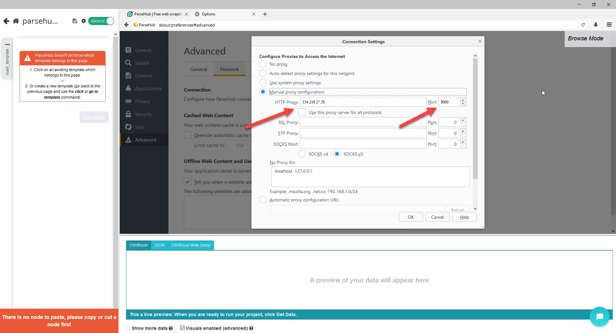Click OK in Connection Settings
Image resolution: width=616 pixels, height=333 pixels.
pyautogui.click(x=411, y=217)
